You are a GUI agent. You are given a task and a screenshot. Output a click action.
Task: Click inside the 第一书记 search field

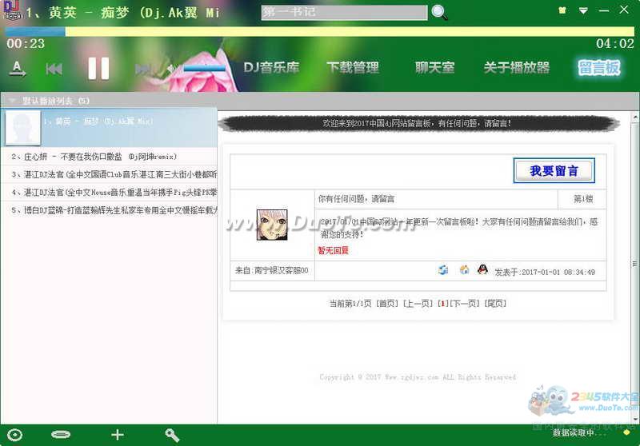pyautogui.click(x=344, y=13)
